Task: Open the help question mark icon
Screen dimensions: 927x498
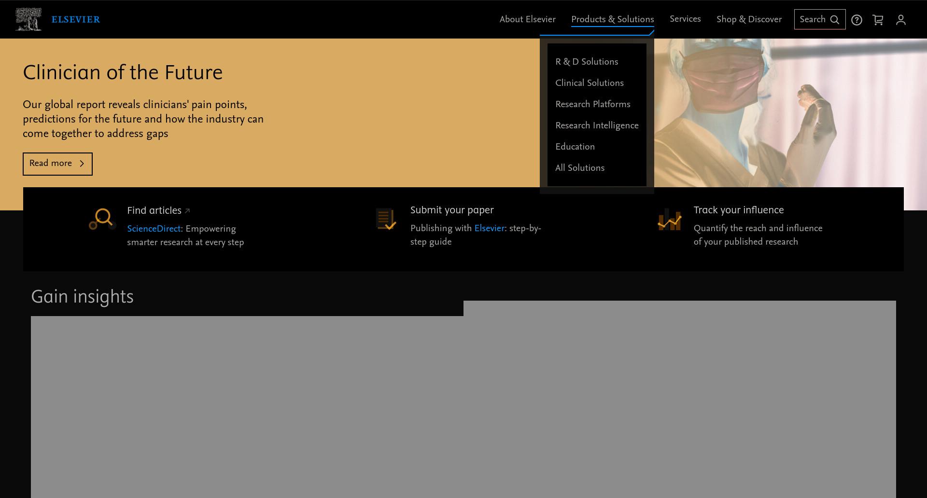Action: coord(857,20)
